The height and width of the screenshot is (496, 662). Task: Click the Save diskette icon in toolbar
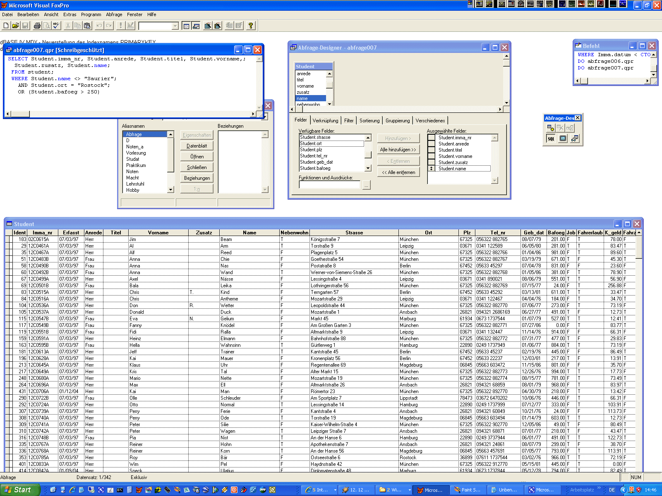coord(25,26)
